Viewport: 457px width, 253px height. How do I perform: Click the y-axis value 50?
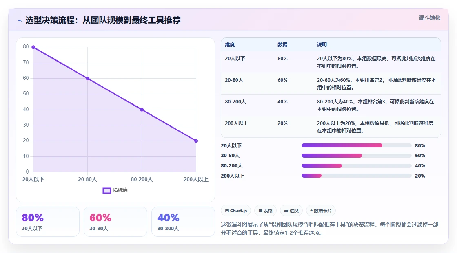click(26, 94)
